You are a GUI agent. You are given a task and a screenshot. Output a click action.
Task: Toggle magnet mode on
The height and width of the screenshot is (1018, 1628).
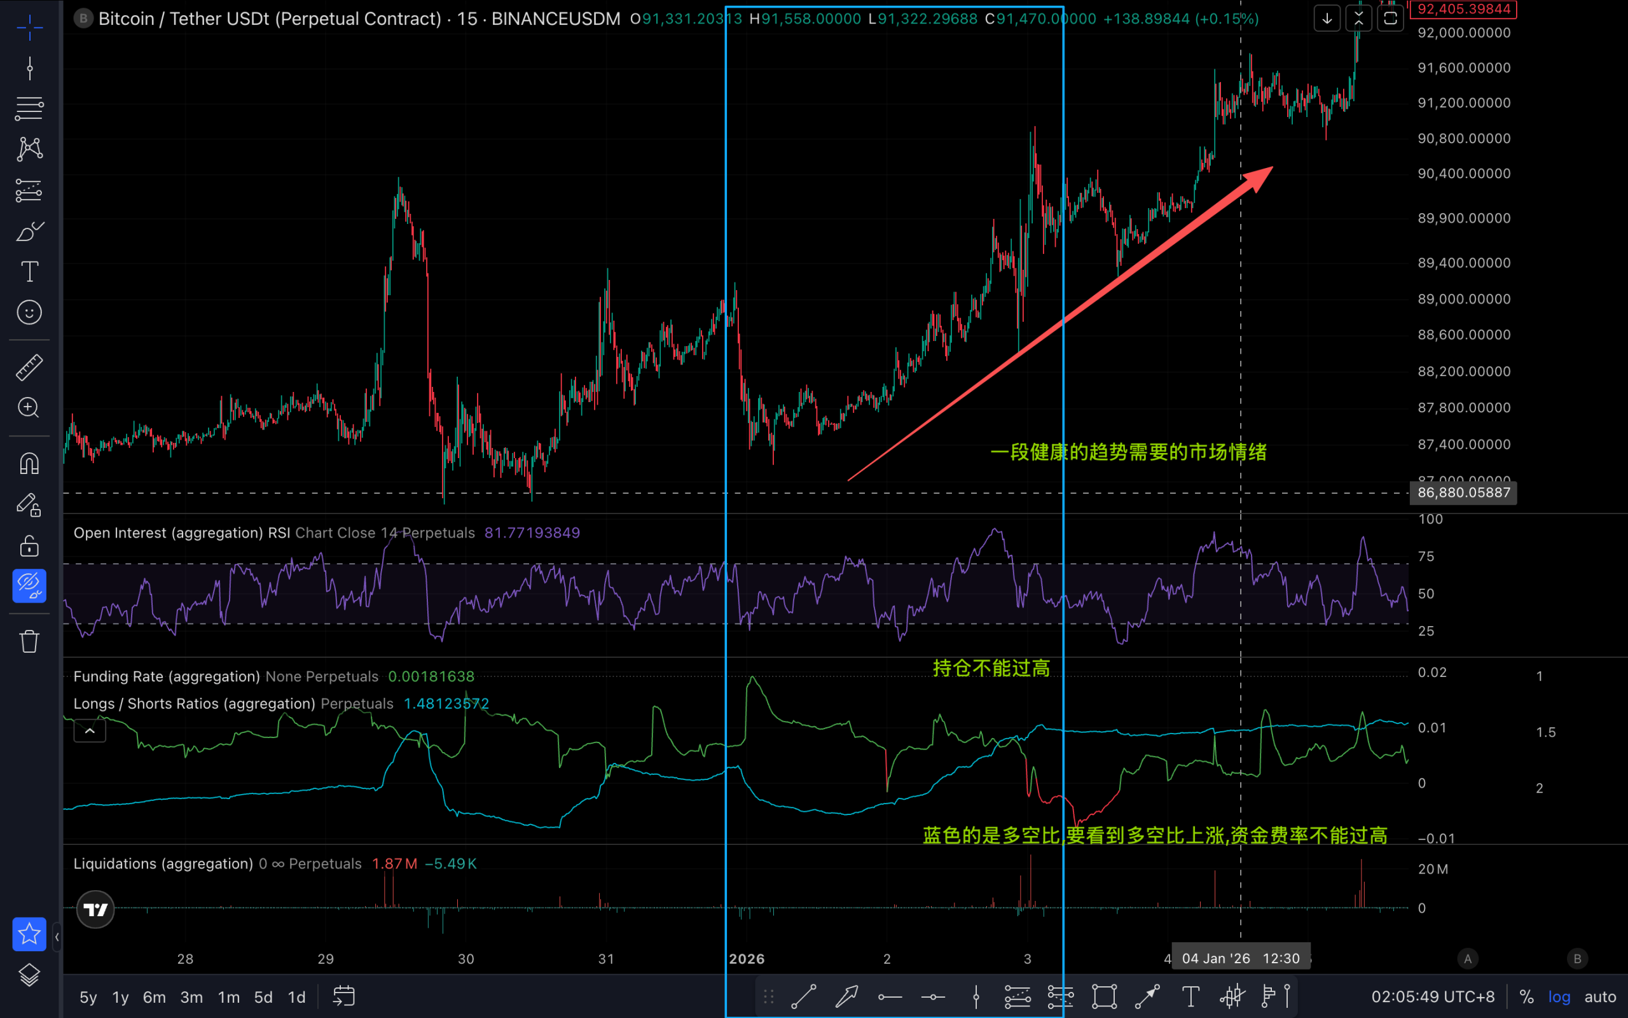30,463
